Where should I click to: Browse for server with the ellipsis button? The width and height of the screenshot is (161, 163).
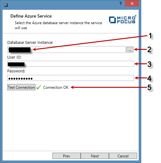130,50
